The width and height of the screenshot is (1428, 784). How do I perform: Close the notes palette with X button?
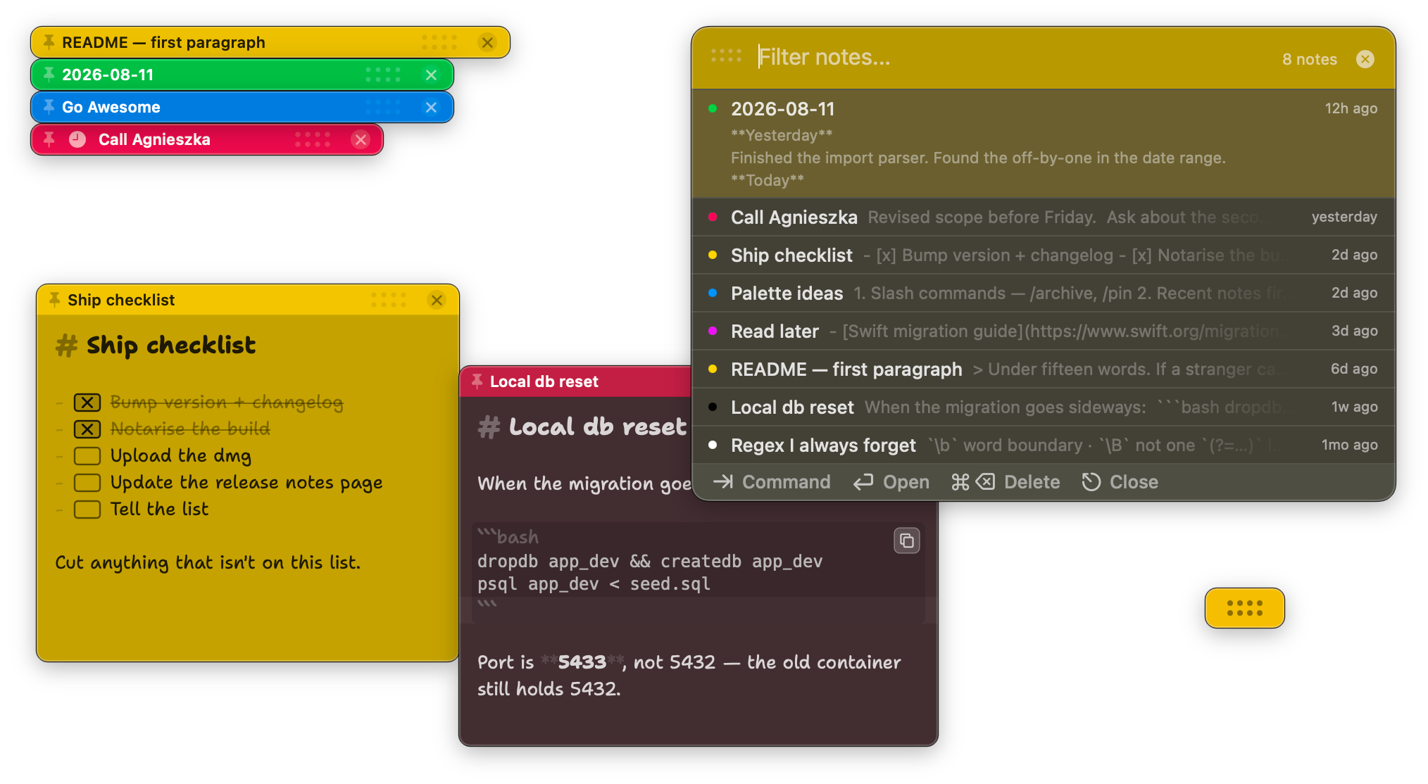click(1365, 59)
